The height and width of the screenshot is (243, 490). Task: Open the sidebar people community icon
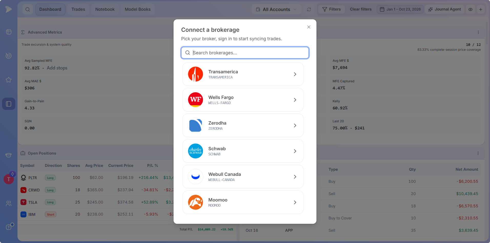(x=9, y=203)
